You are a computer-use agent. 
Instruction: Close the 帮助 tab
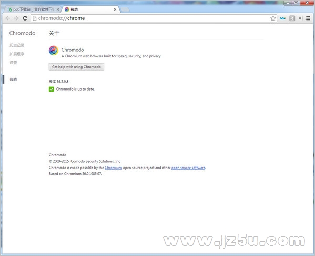tap(115, 9)
